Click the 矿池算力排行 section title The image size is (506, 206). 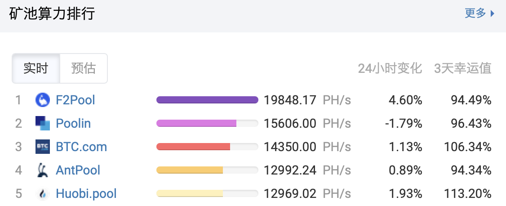[52, 13]
